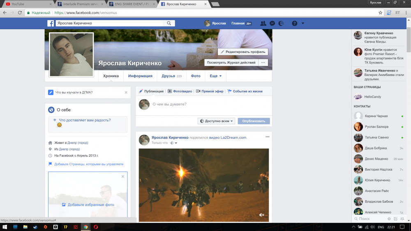Viewport: 411px width, 231px height.
Task: Open notifications globe icon in header
Action: (281, 23)
